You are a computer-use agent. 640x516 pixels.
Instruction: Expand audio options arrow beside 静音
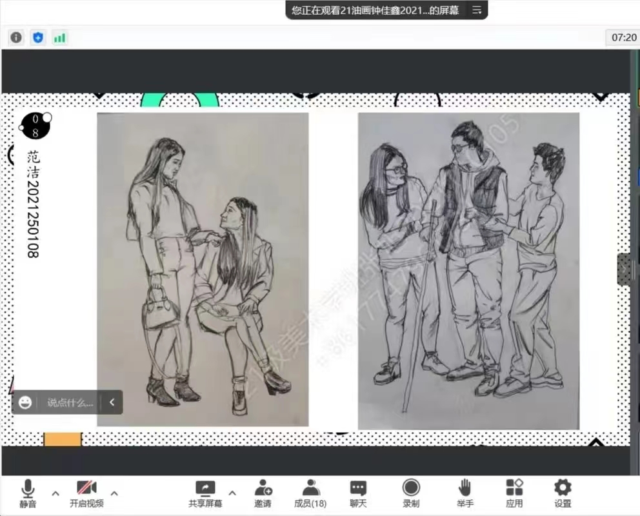click(55, 493)
